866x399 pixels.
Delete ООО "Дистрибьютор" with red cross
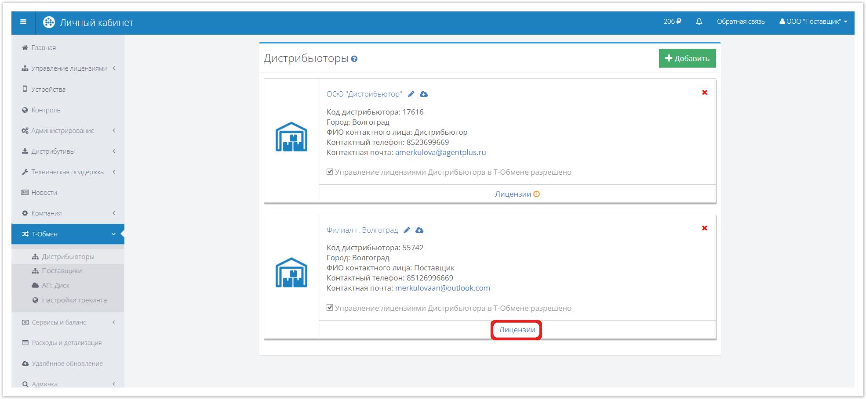tap(704, 93)
